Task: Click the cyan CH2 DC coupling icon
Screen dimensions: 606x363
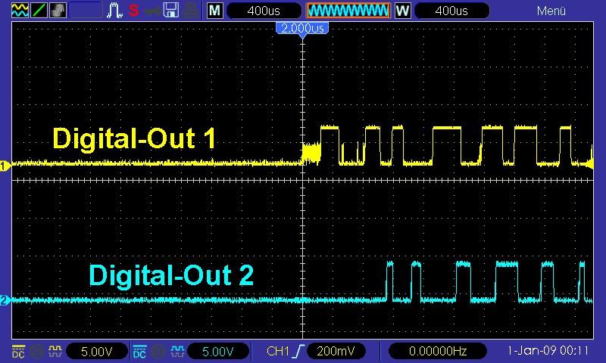Action: (x=139, y=351)
